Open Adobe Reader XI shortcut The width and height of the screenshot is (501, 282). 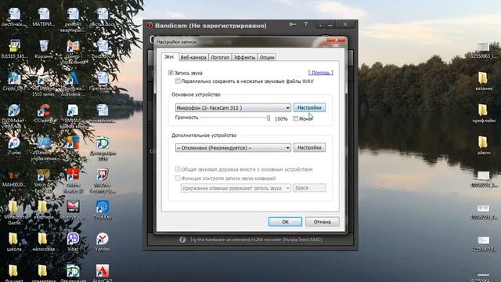[73, 181]
